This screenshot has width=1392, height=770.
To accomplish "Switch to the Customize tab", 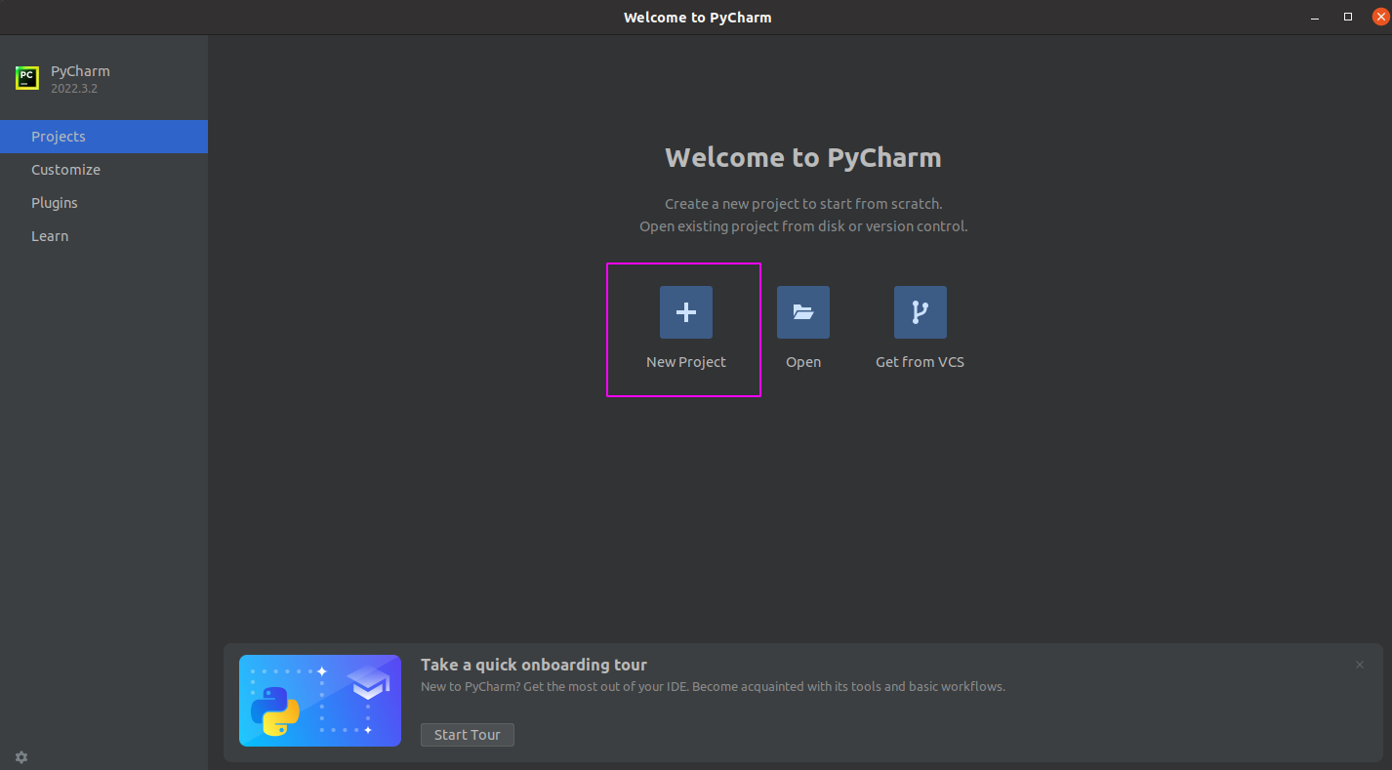I will [103, 170].
